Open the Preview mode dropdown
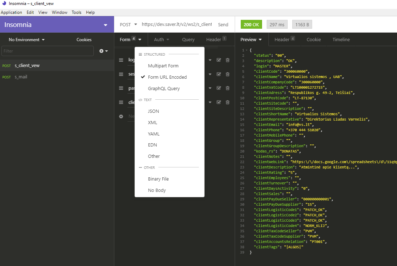The height and width of the screenshot is (266, 397). (x=251, y=39)
